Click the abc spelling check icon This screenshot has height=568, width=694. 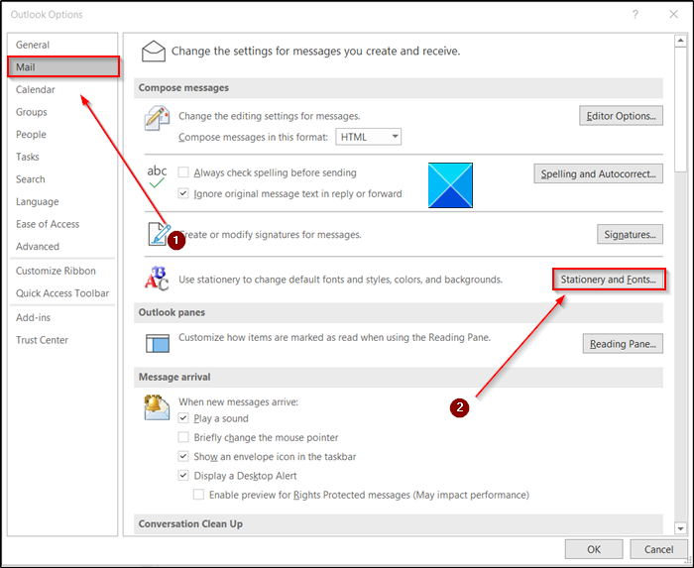pyautogui.click(x=157, y=176)
